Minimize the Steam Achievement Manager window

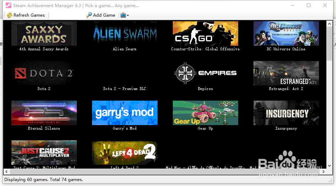(293, 5)
